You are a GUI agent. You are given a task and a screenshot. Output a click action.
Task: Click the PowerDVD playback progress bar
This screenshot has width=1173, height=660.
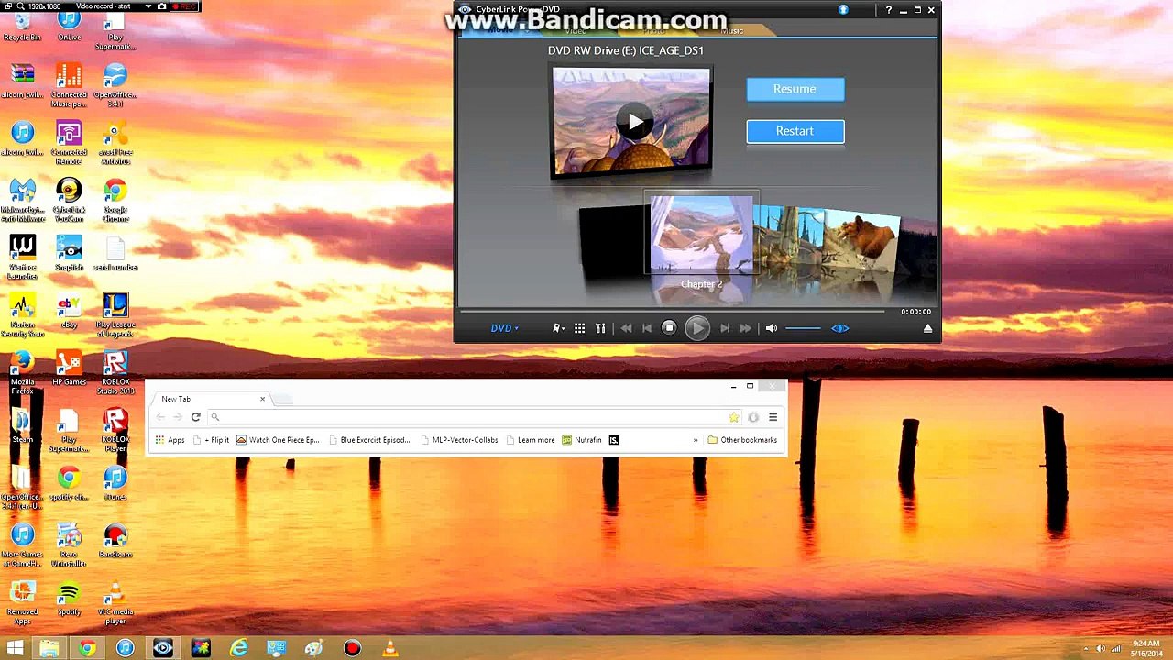671,312
